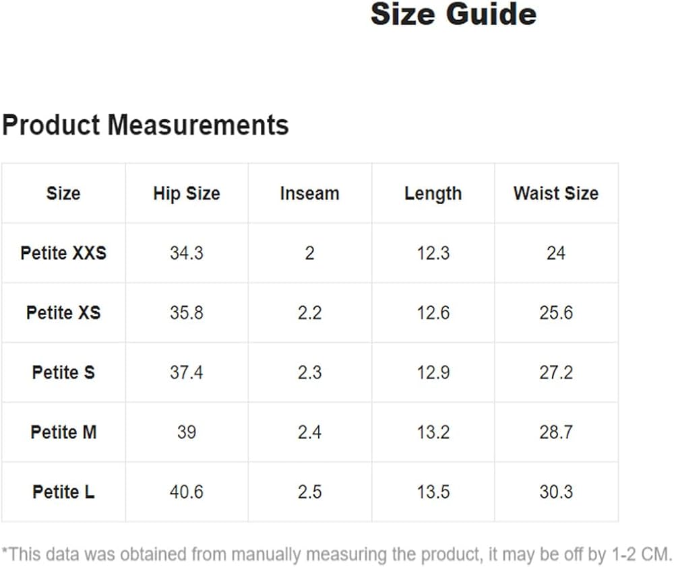The image size is (674, 567).
Task: Select the 30.3 waist size value
Action: (x=555, y=492)
